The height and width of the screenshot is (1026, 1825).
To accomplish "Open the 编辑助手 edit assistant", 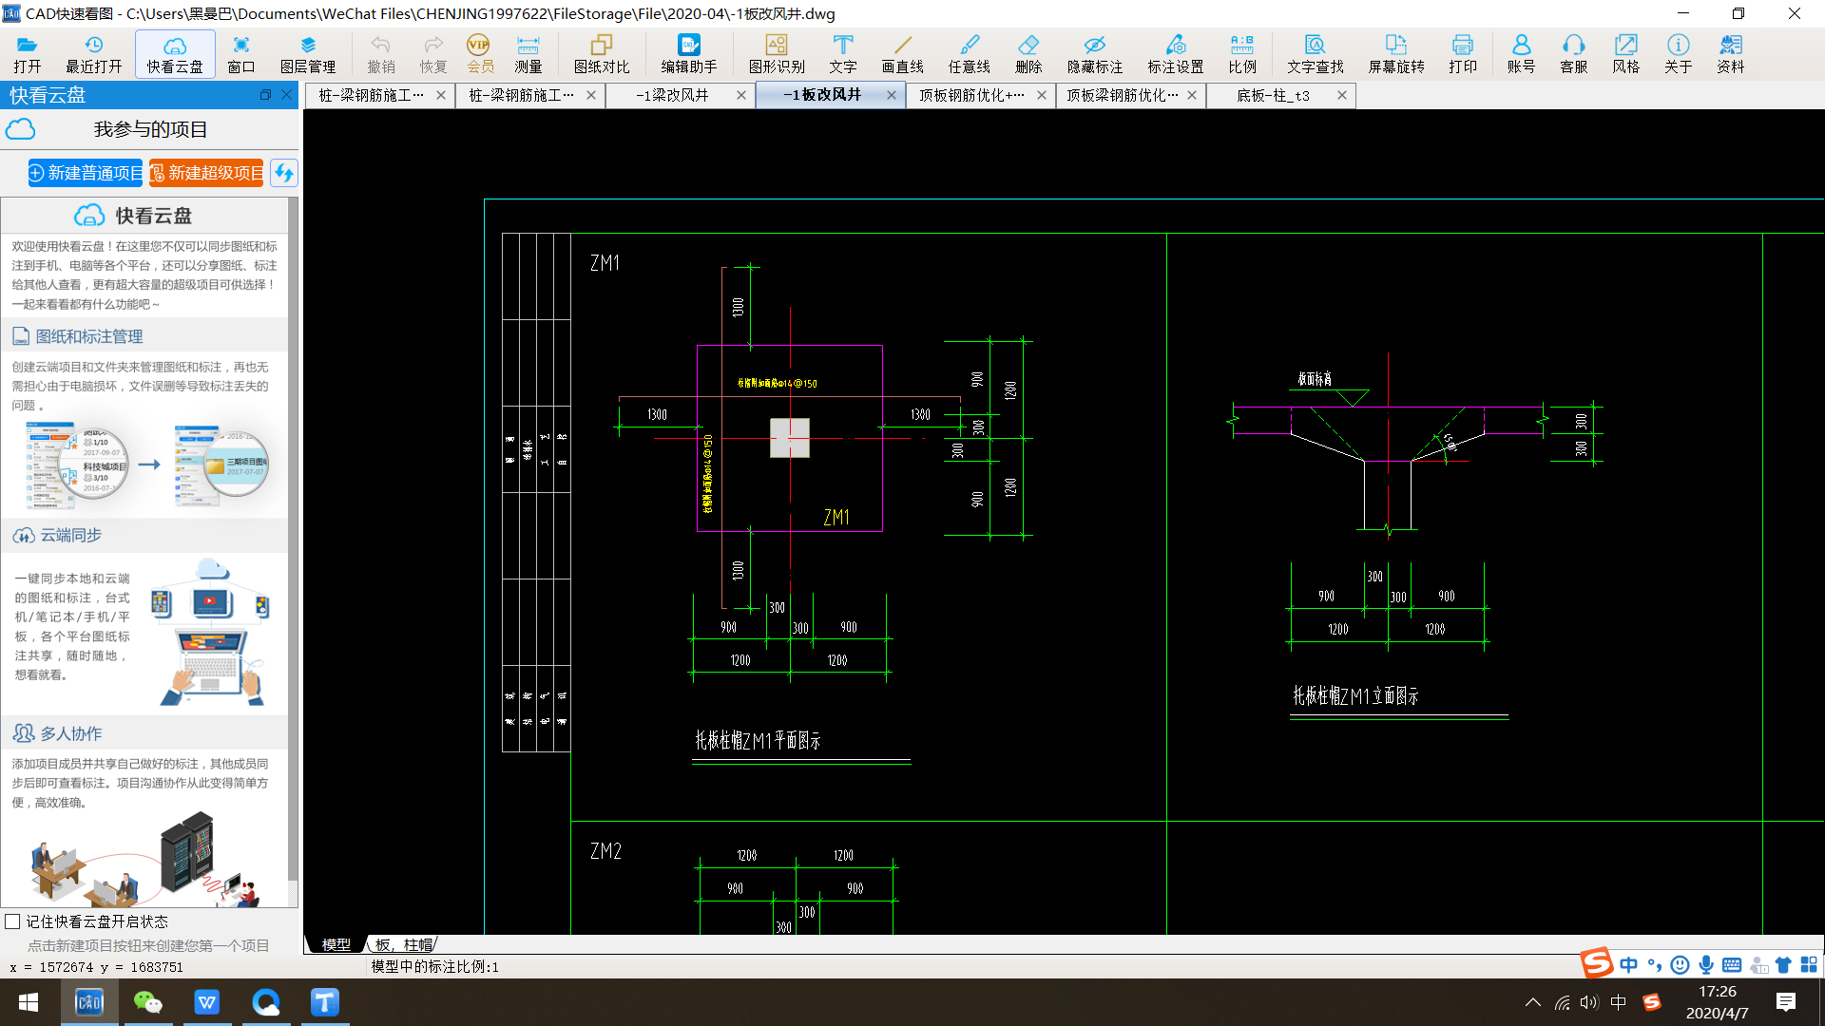I will [x=689, y=54].
